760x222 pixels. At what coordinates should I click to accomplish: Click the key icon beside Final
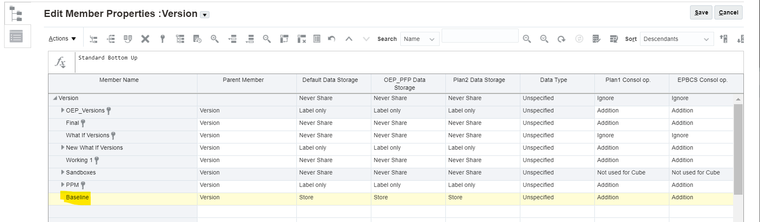click(83, 123)
